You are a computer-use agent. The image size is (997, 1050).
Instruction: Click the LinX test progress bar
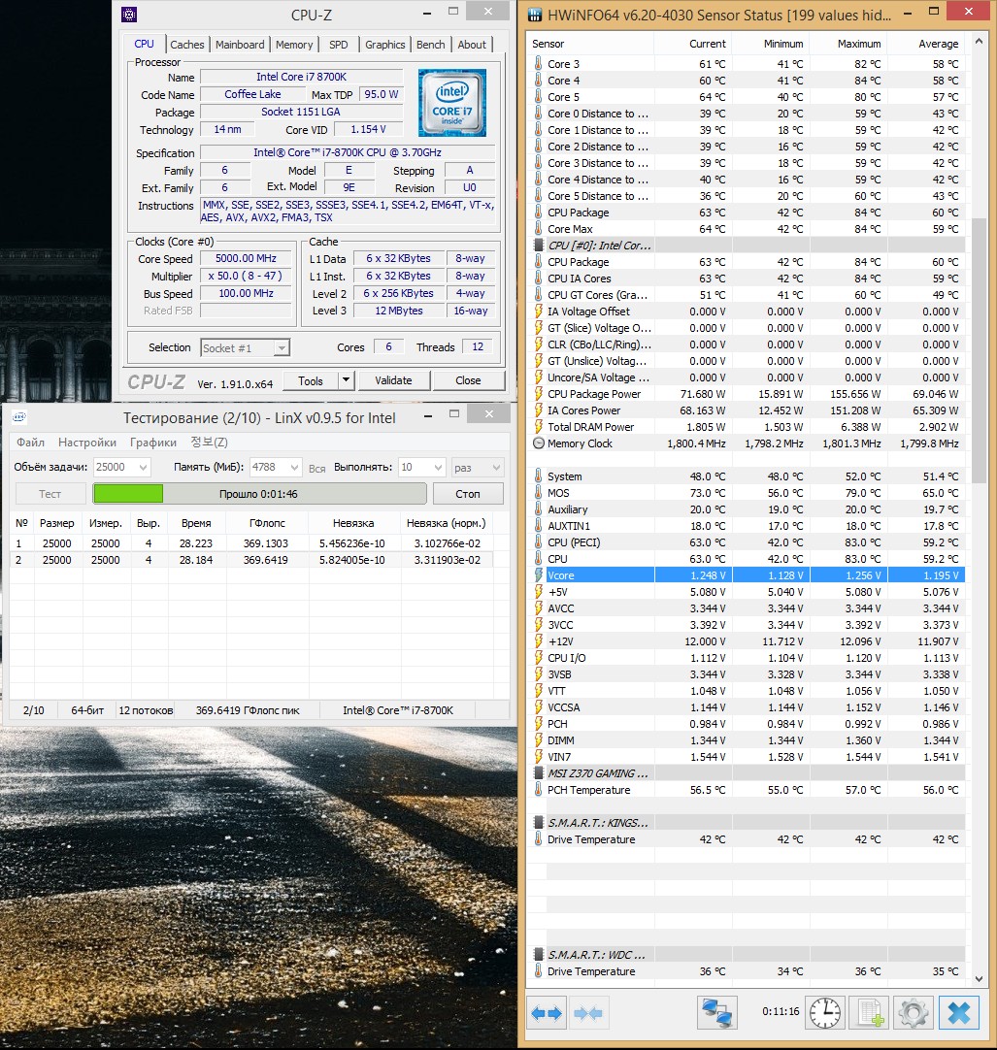pos(260,494)
